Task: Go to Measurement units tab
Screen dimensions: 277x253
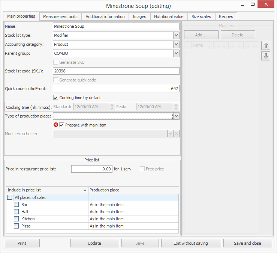Action: coord(60,17)
